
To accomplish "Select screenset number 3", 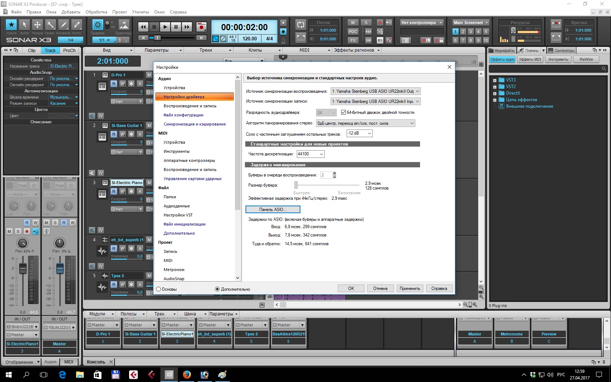I will 471,32.
